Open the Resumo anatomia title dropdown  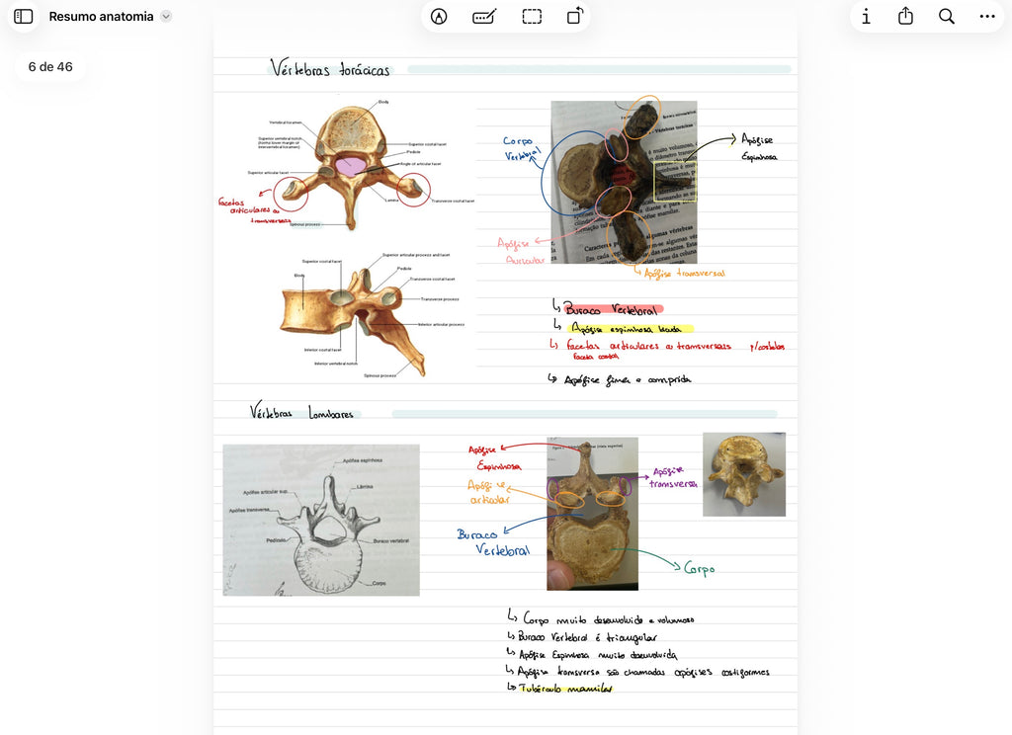coord(166,16)
